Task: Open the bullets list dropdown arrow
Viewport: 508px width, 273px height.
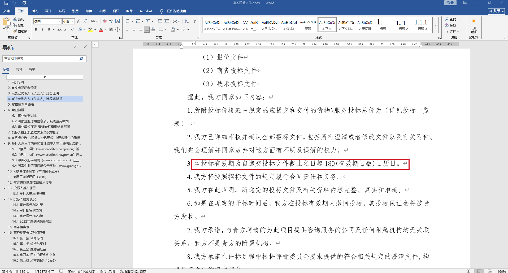Action: point(132,21)
